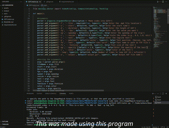Viewport: 169px width, 128px height.
Task: Click the sudo nano policy.xml terminal command
Action: [x=129, y=101]
